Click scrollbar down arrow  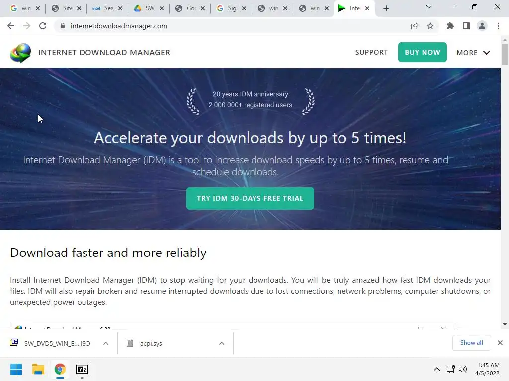pyautogui.click(x=505, y=324)
